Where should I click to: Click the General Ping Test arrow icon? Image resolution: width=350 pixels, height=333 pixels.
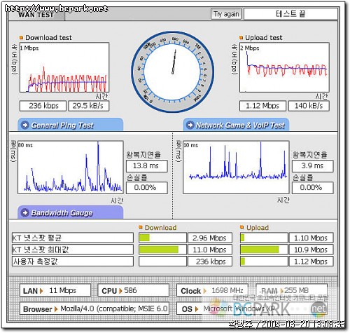click(24, 125)
